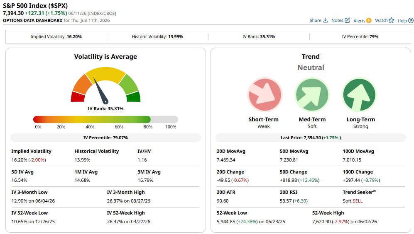The image size is (414, 234).
Task: Click the IV Percentile gradient progress bar
Action: [x=105, y=120]
